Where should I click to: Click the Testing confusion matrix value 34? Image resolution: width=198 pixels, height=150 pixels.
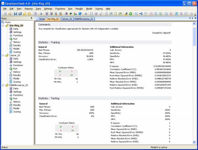tap(72, 130)
